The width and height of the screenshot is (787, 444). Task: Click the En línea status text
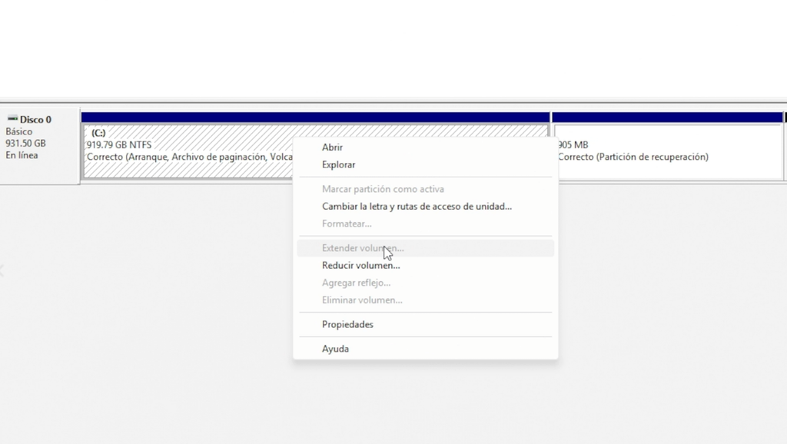(x=22, y=155)
